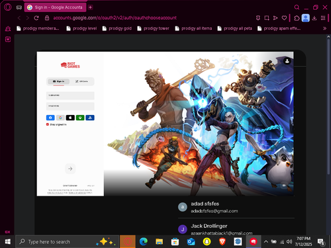Reload the current page

36,18
